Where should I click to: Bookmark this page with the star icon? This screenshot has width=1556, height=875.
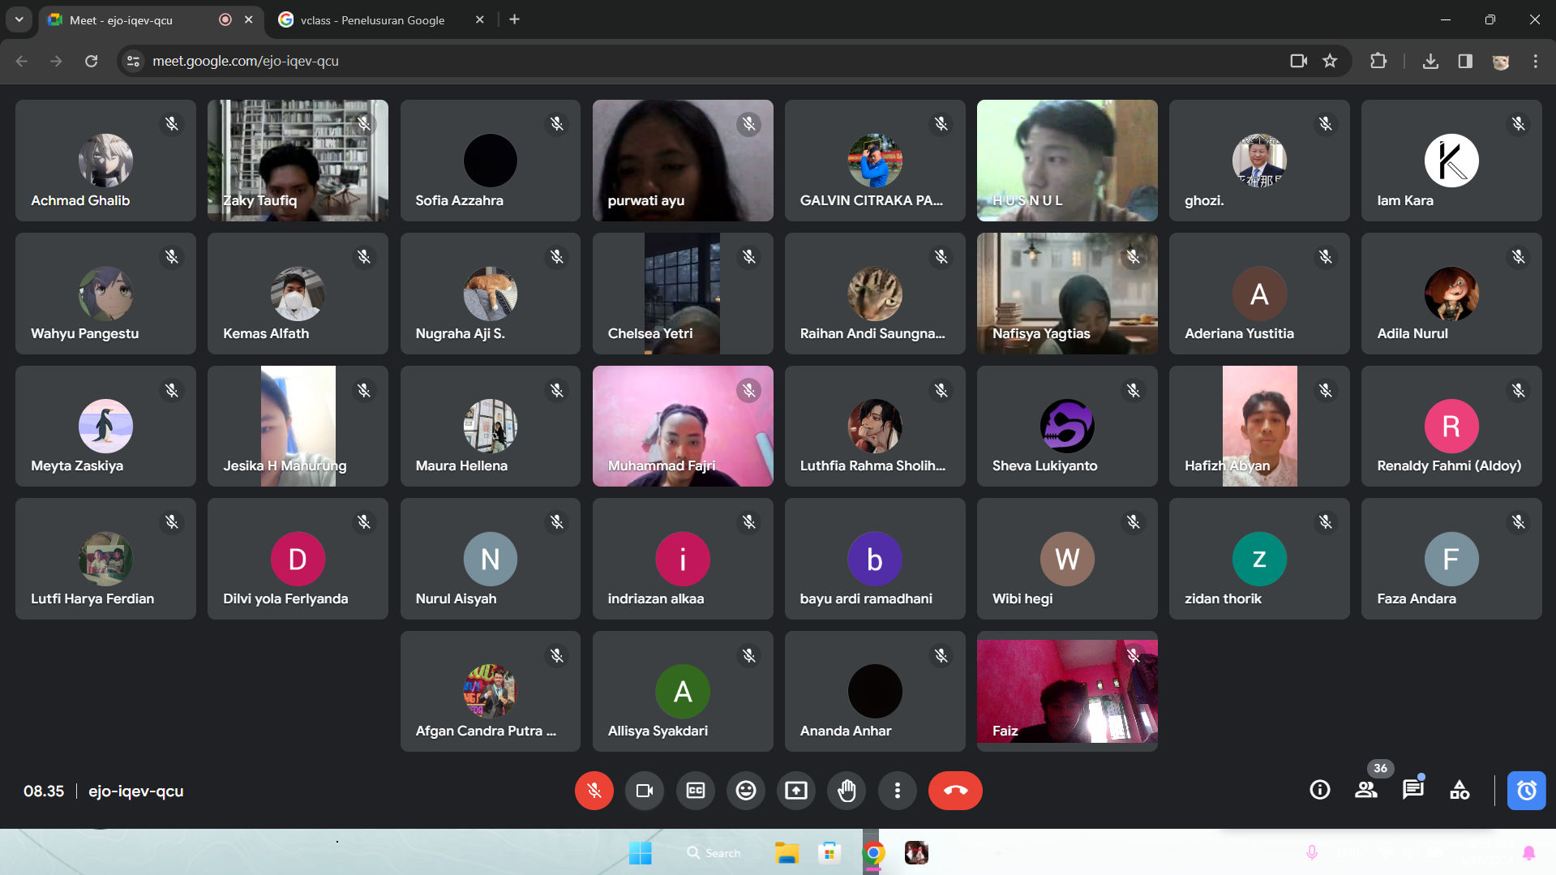1330,61
